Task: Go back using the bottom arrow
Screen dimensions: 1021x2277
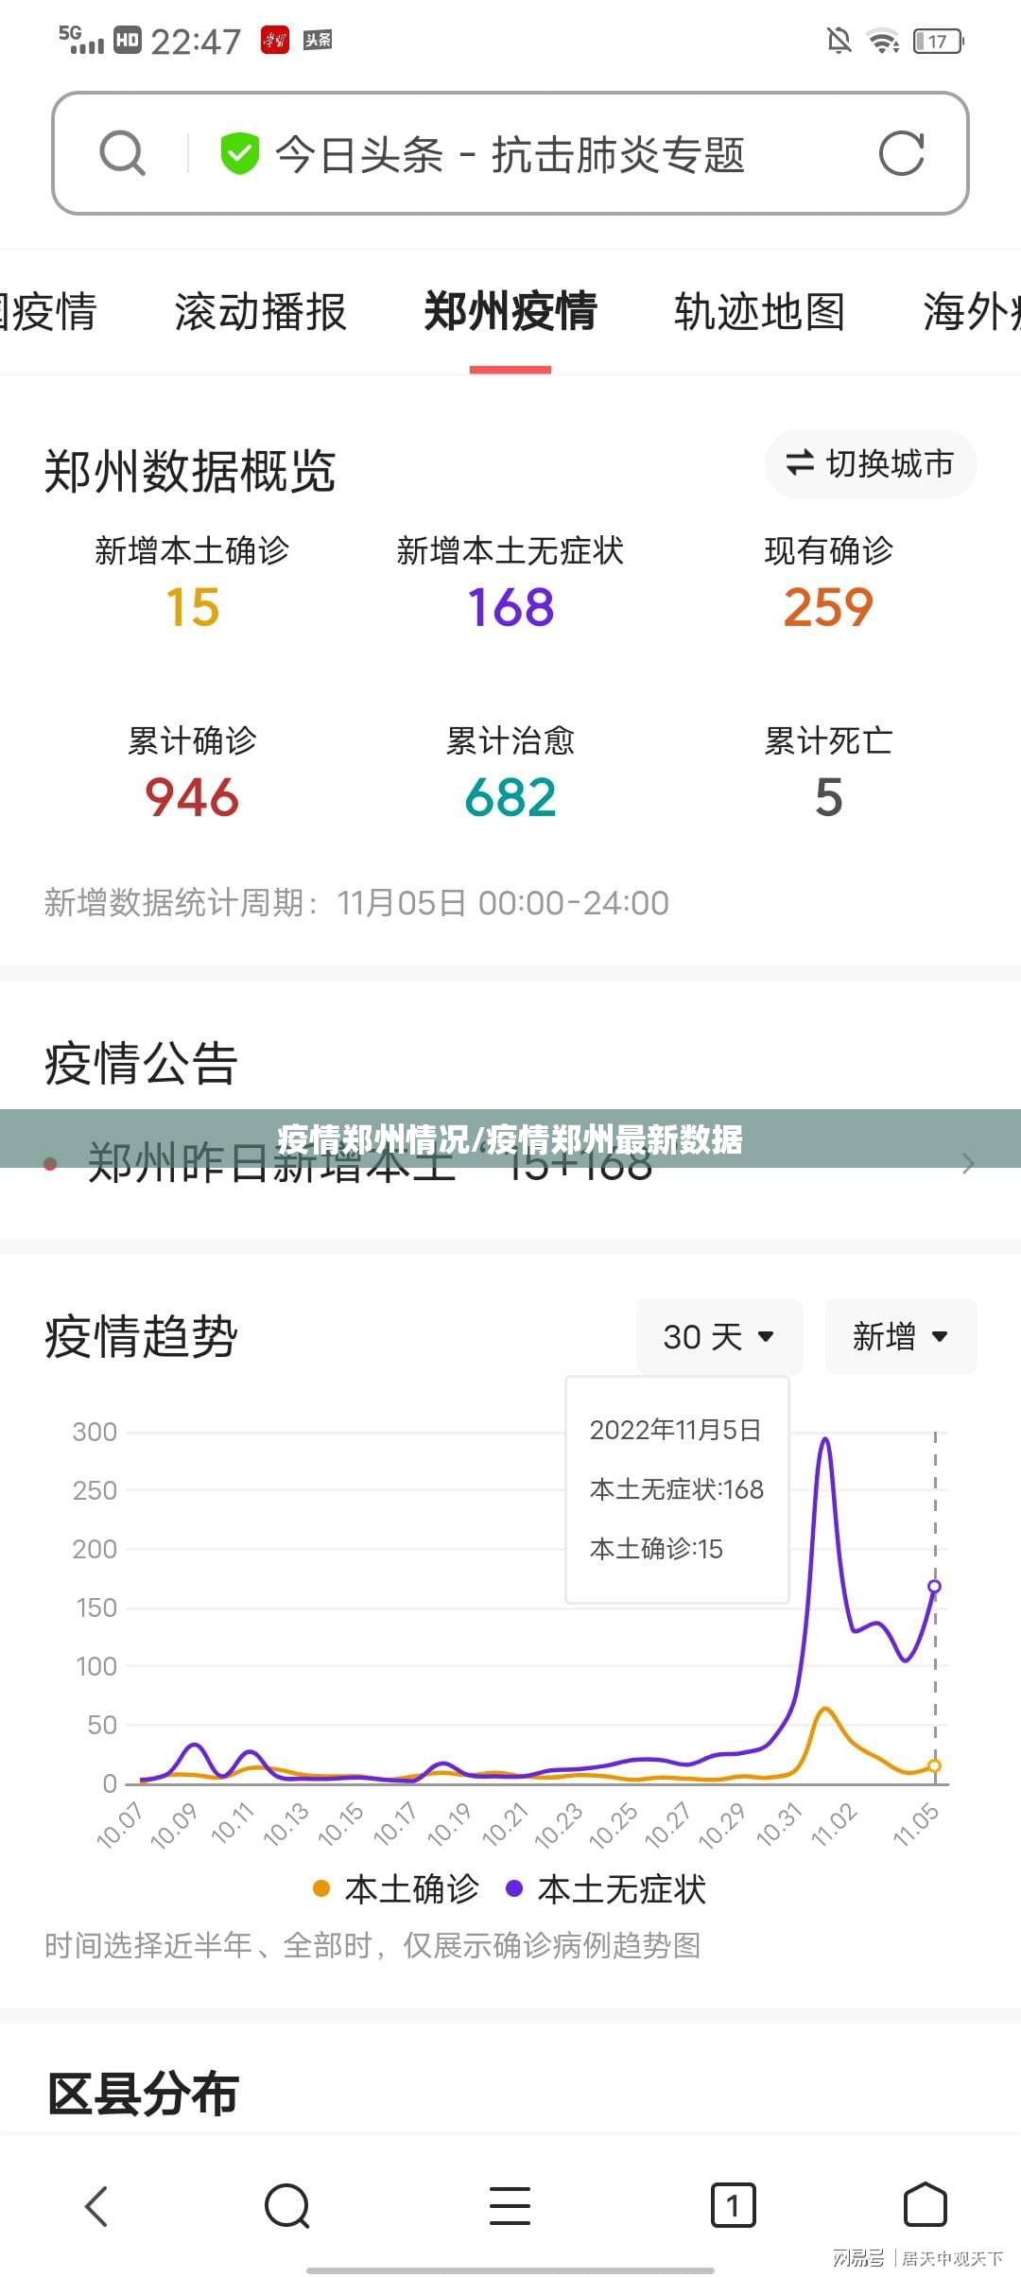Action: pyautogui.click(x=96, y=2206)
